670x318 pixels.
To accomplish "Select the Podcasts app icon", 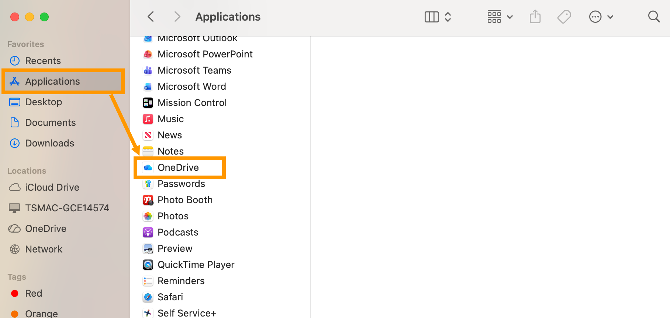I will [x=148, y=232].
